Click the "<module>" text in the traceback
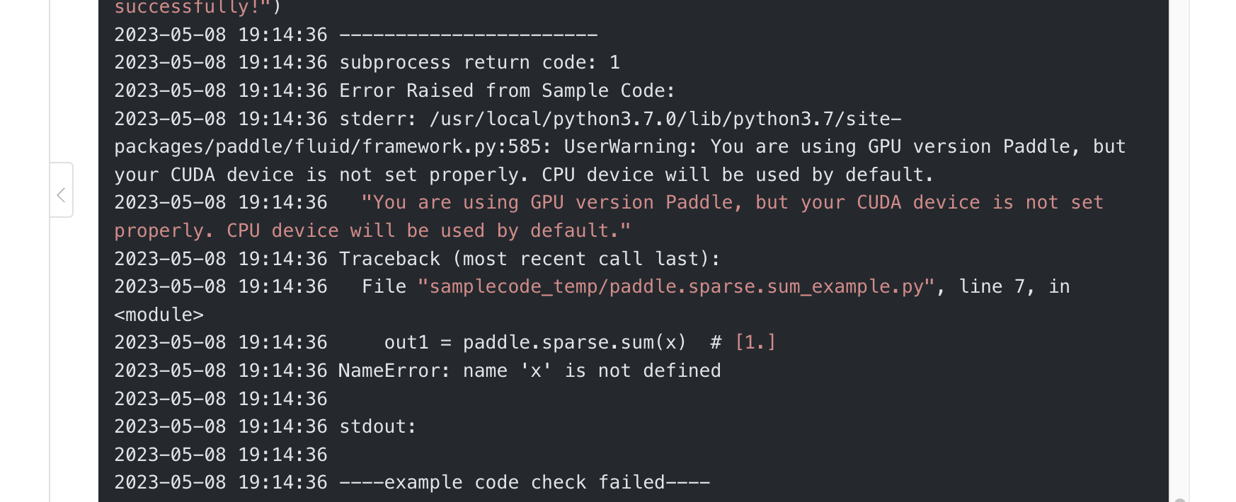Screen dimensions: 1236x502 tap(159, 315)
